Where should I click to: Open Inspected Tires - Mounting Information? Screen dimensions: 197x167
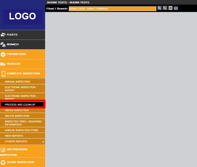tap(23, 123)
